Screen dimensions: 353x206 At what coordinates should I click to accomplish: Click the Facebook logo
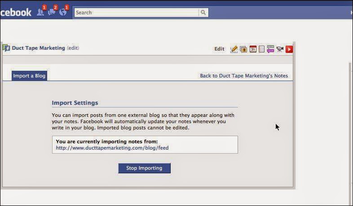[16, 13]
